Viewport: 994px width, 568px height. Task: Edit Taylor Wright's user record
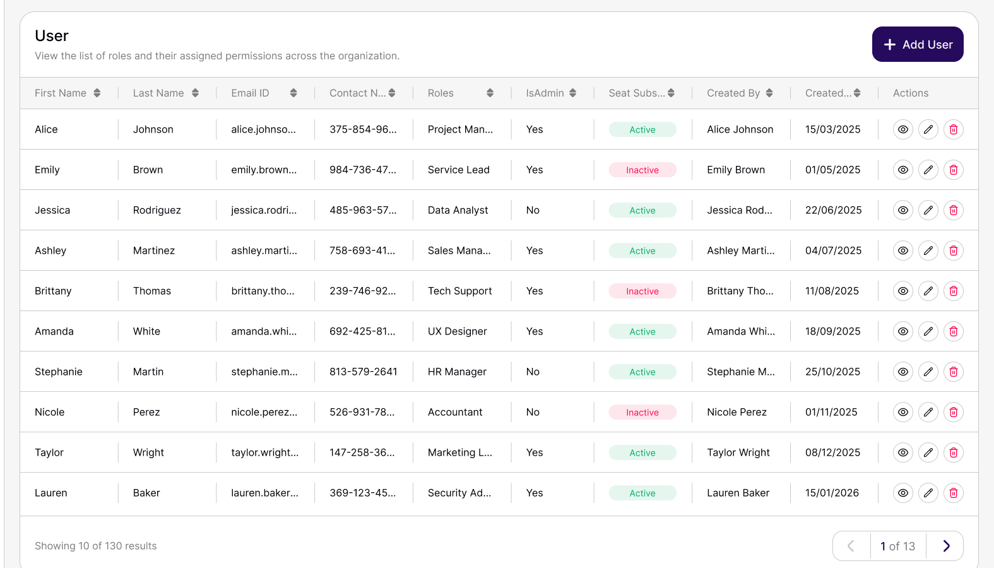[928, 453]
